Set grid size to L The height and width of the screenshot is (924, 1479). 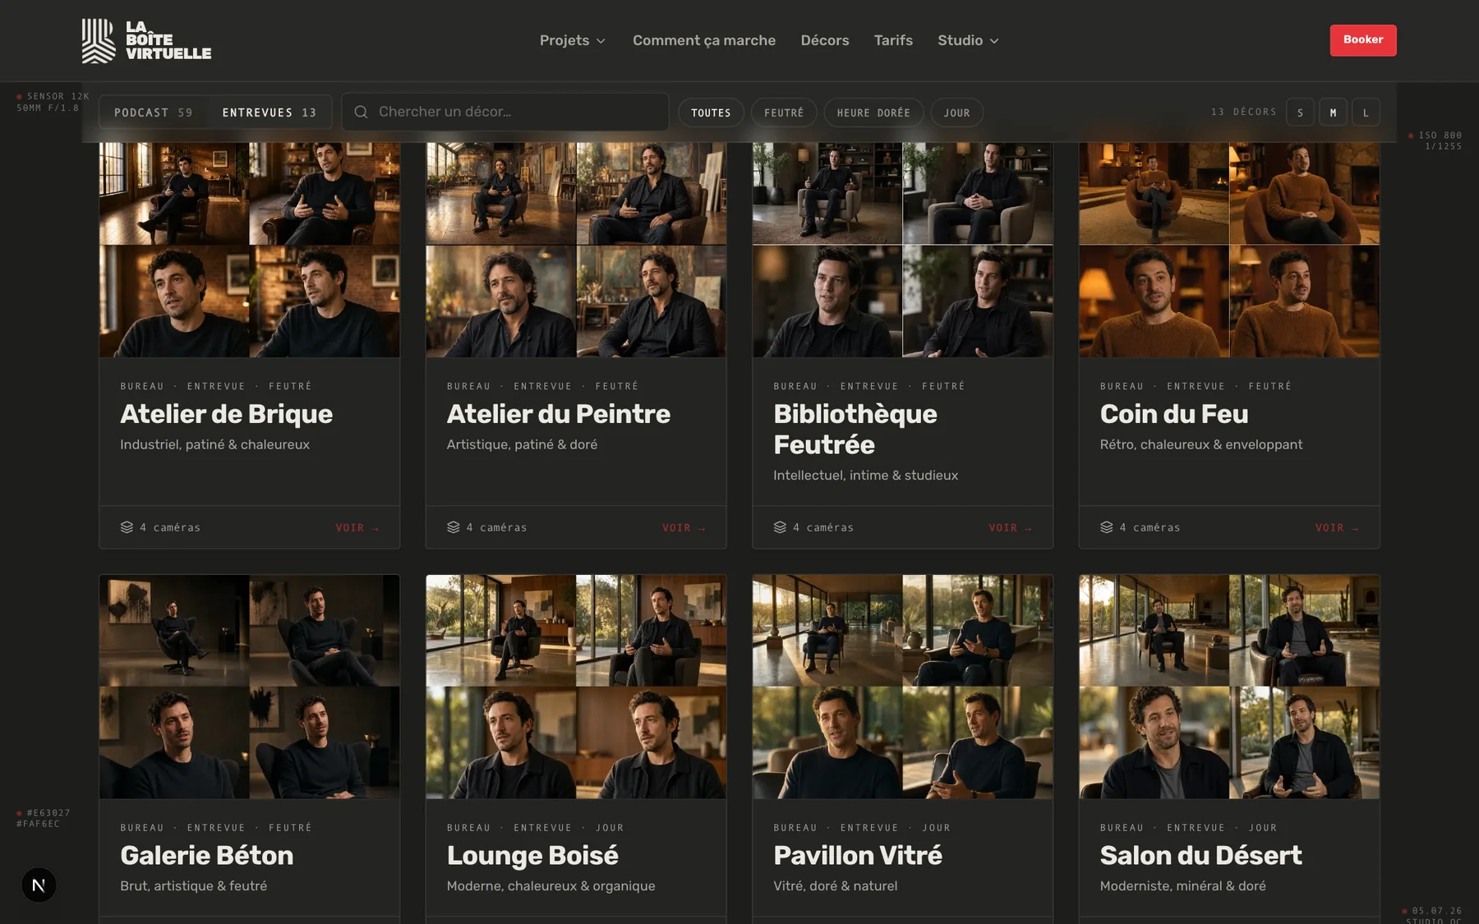pyautogui.click(x=1366, y=113)
